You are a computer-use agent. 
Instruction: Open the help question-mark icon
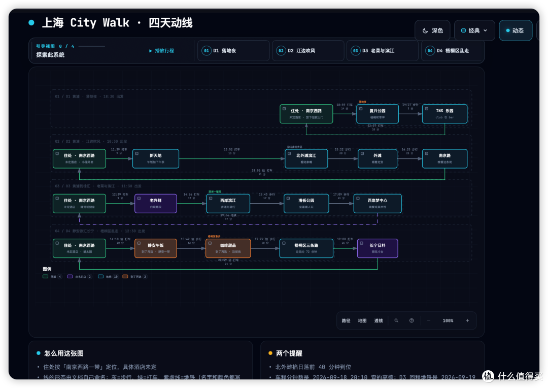412,320
